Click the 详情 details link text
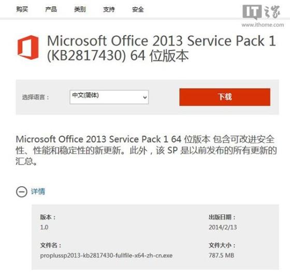Image resolution: width=290 pixels, height=272 pixels. click(38, 192)
